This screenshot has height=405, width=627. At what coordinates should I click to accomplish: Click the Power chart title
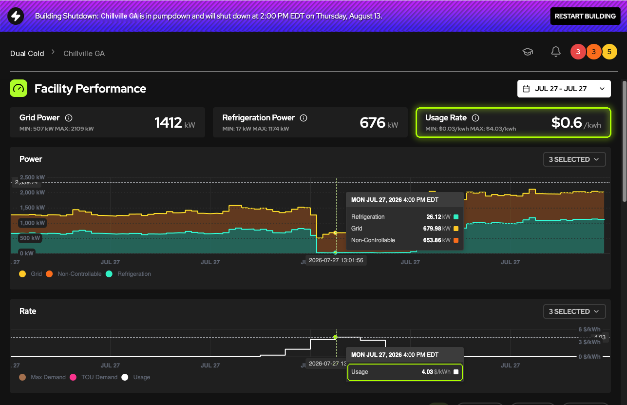pos(31,159)
